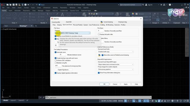Click the Sign In user icon
This screenshot has height=106, width=190.
pyautogui.click(x=146, y=5)
